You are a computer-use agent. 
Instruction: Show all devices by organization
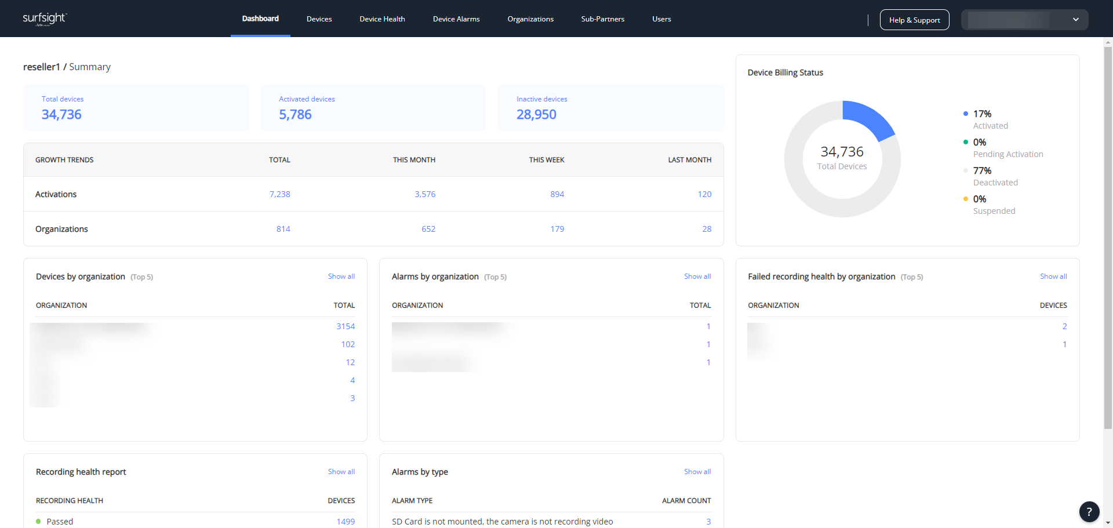pos(341,276)
